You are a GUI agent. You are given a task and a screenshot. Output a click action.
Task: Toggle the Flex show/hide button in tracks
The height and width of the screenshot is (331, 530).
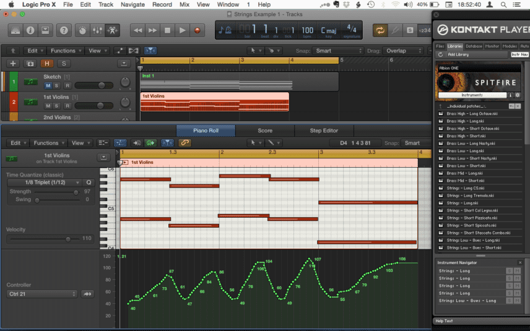[x=134, y=51]
